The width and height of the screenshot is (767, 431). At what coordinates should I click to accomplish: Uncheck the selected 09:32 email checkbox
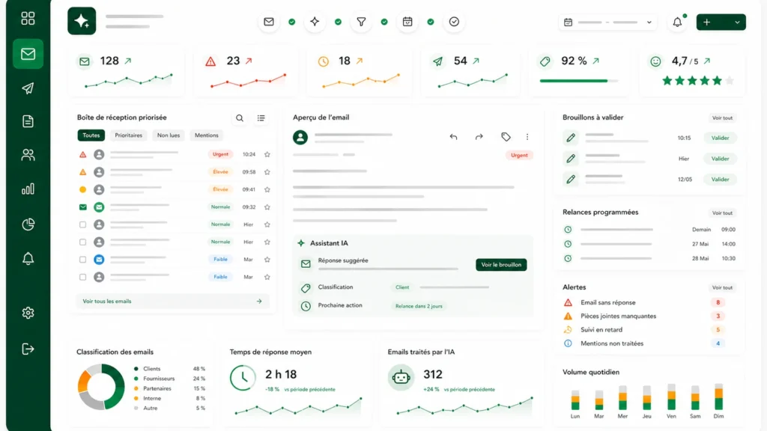[x=82, y=207]
